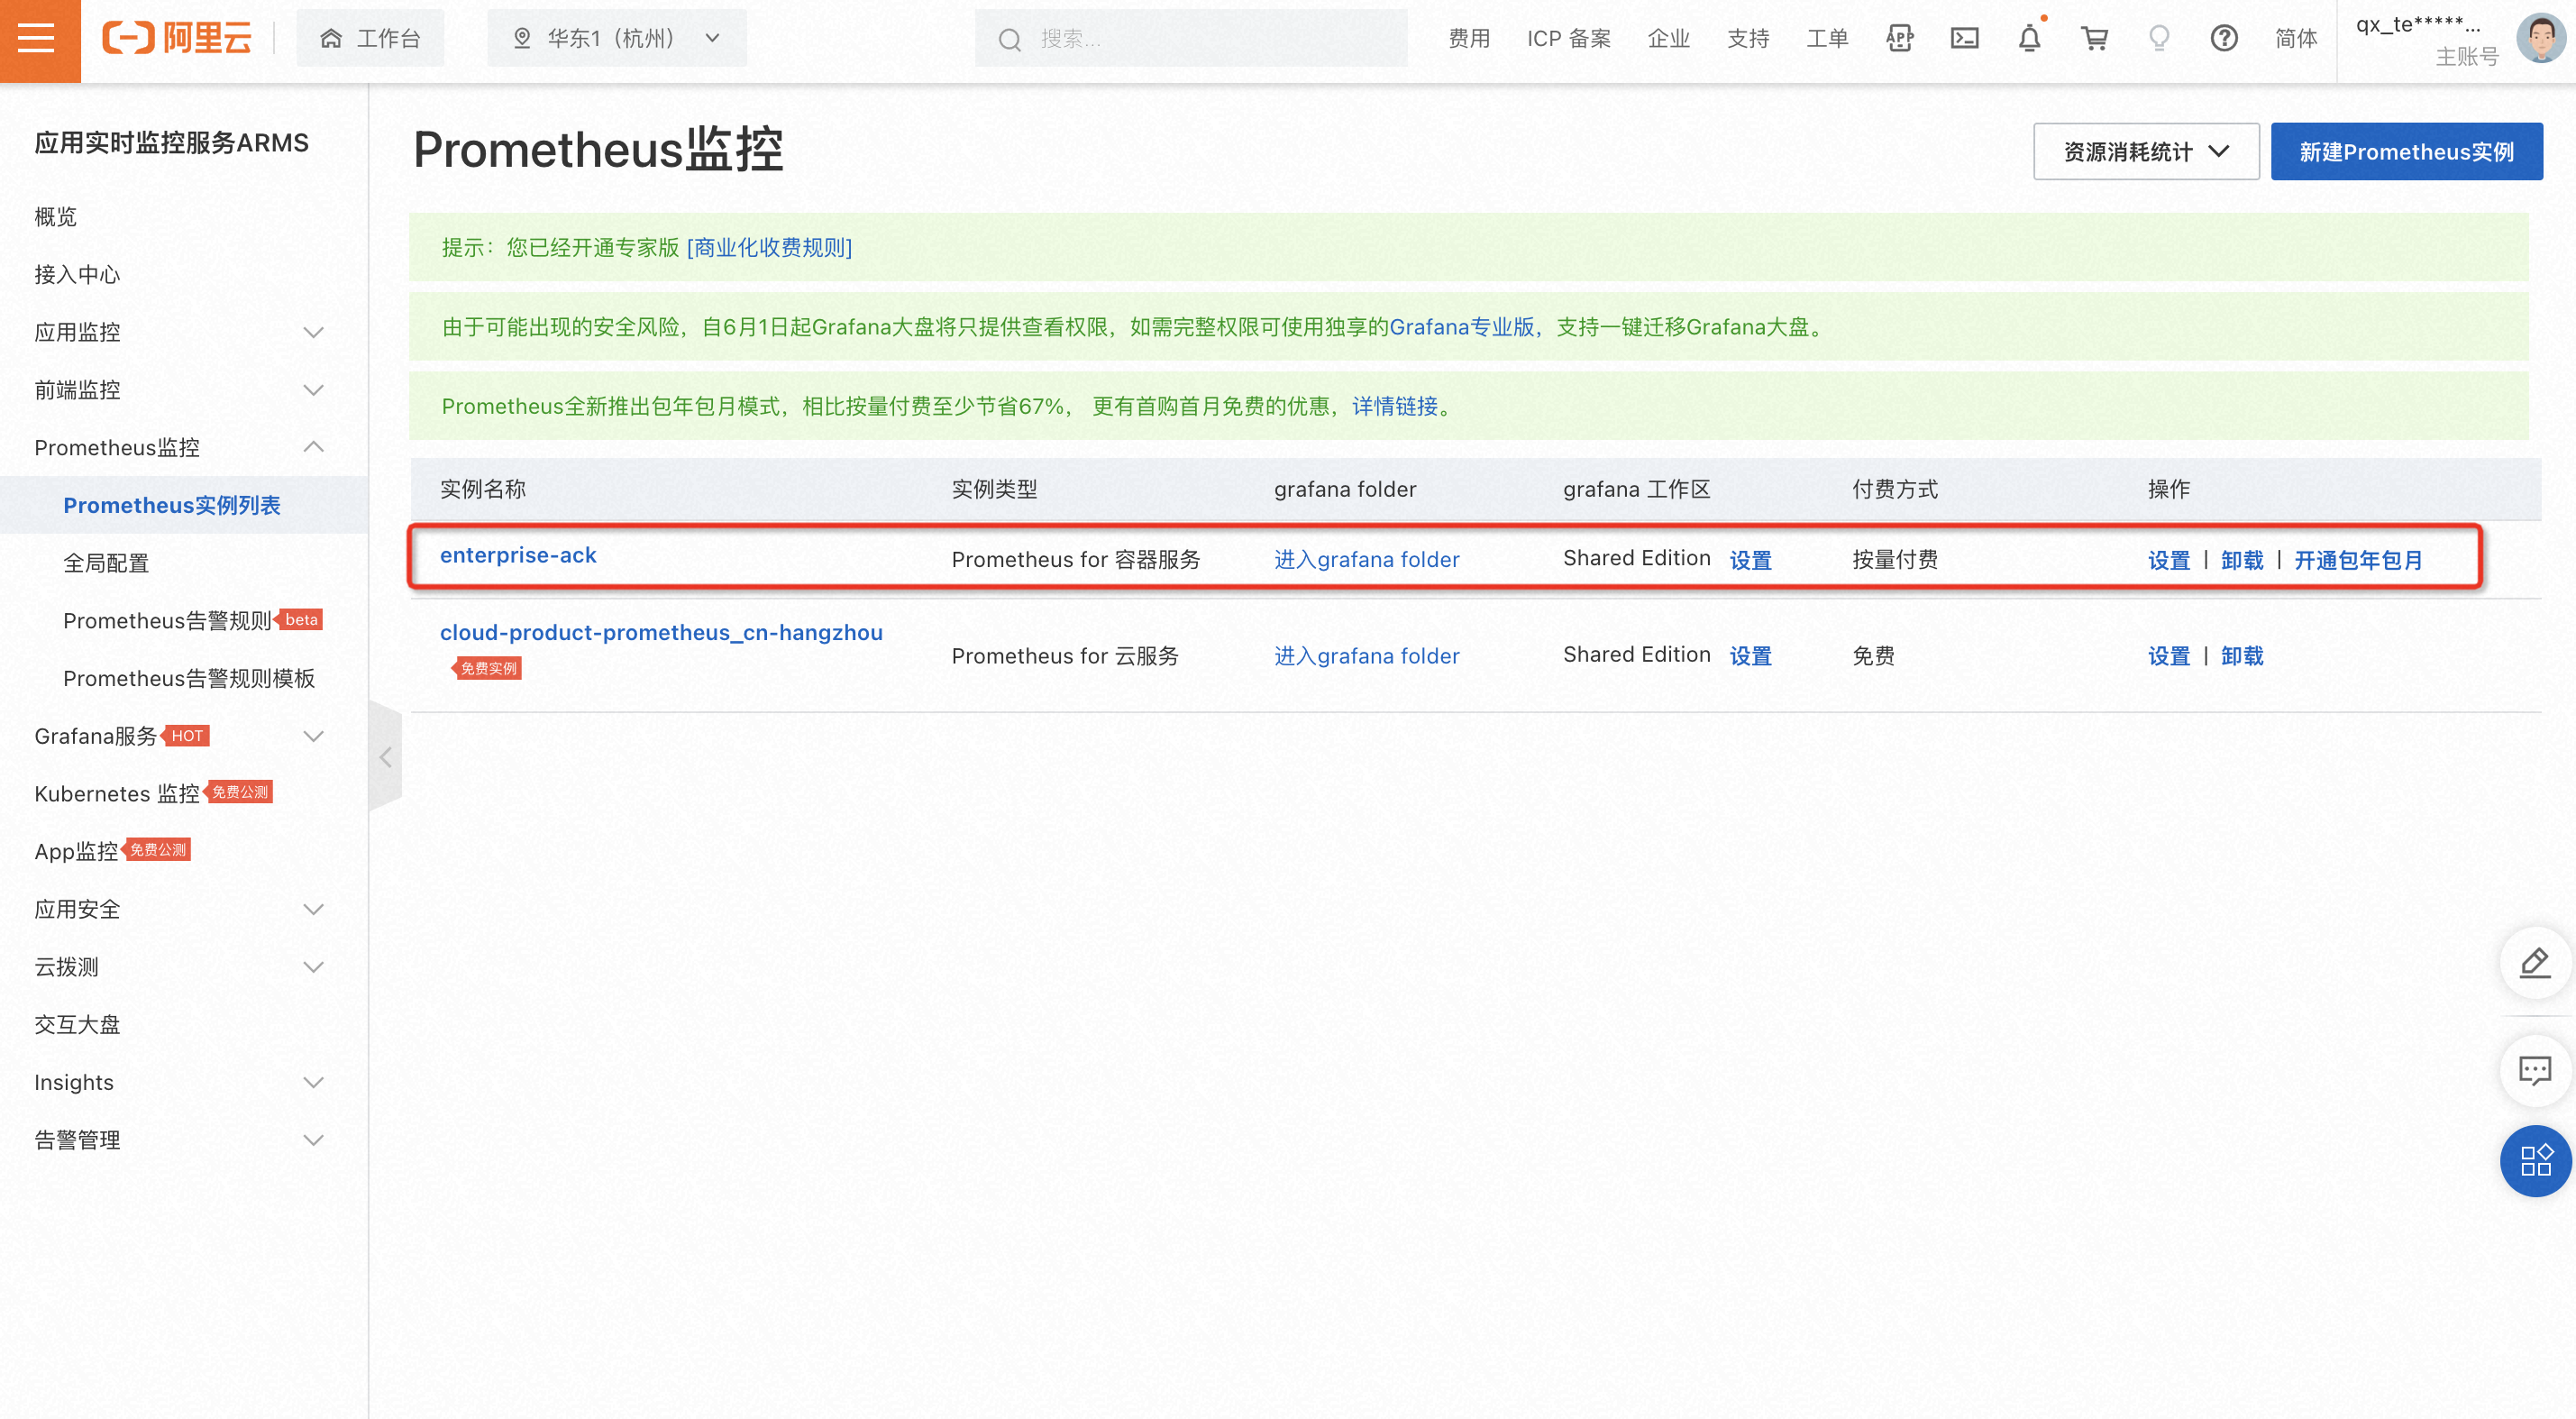The height and width of the screenshot is (1419, 2576).
Task: Click the user avatar picture
Action: [2539, 39]
